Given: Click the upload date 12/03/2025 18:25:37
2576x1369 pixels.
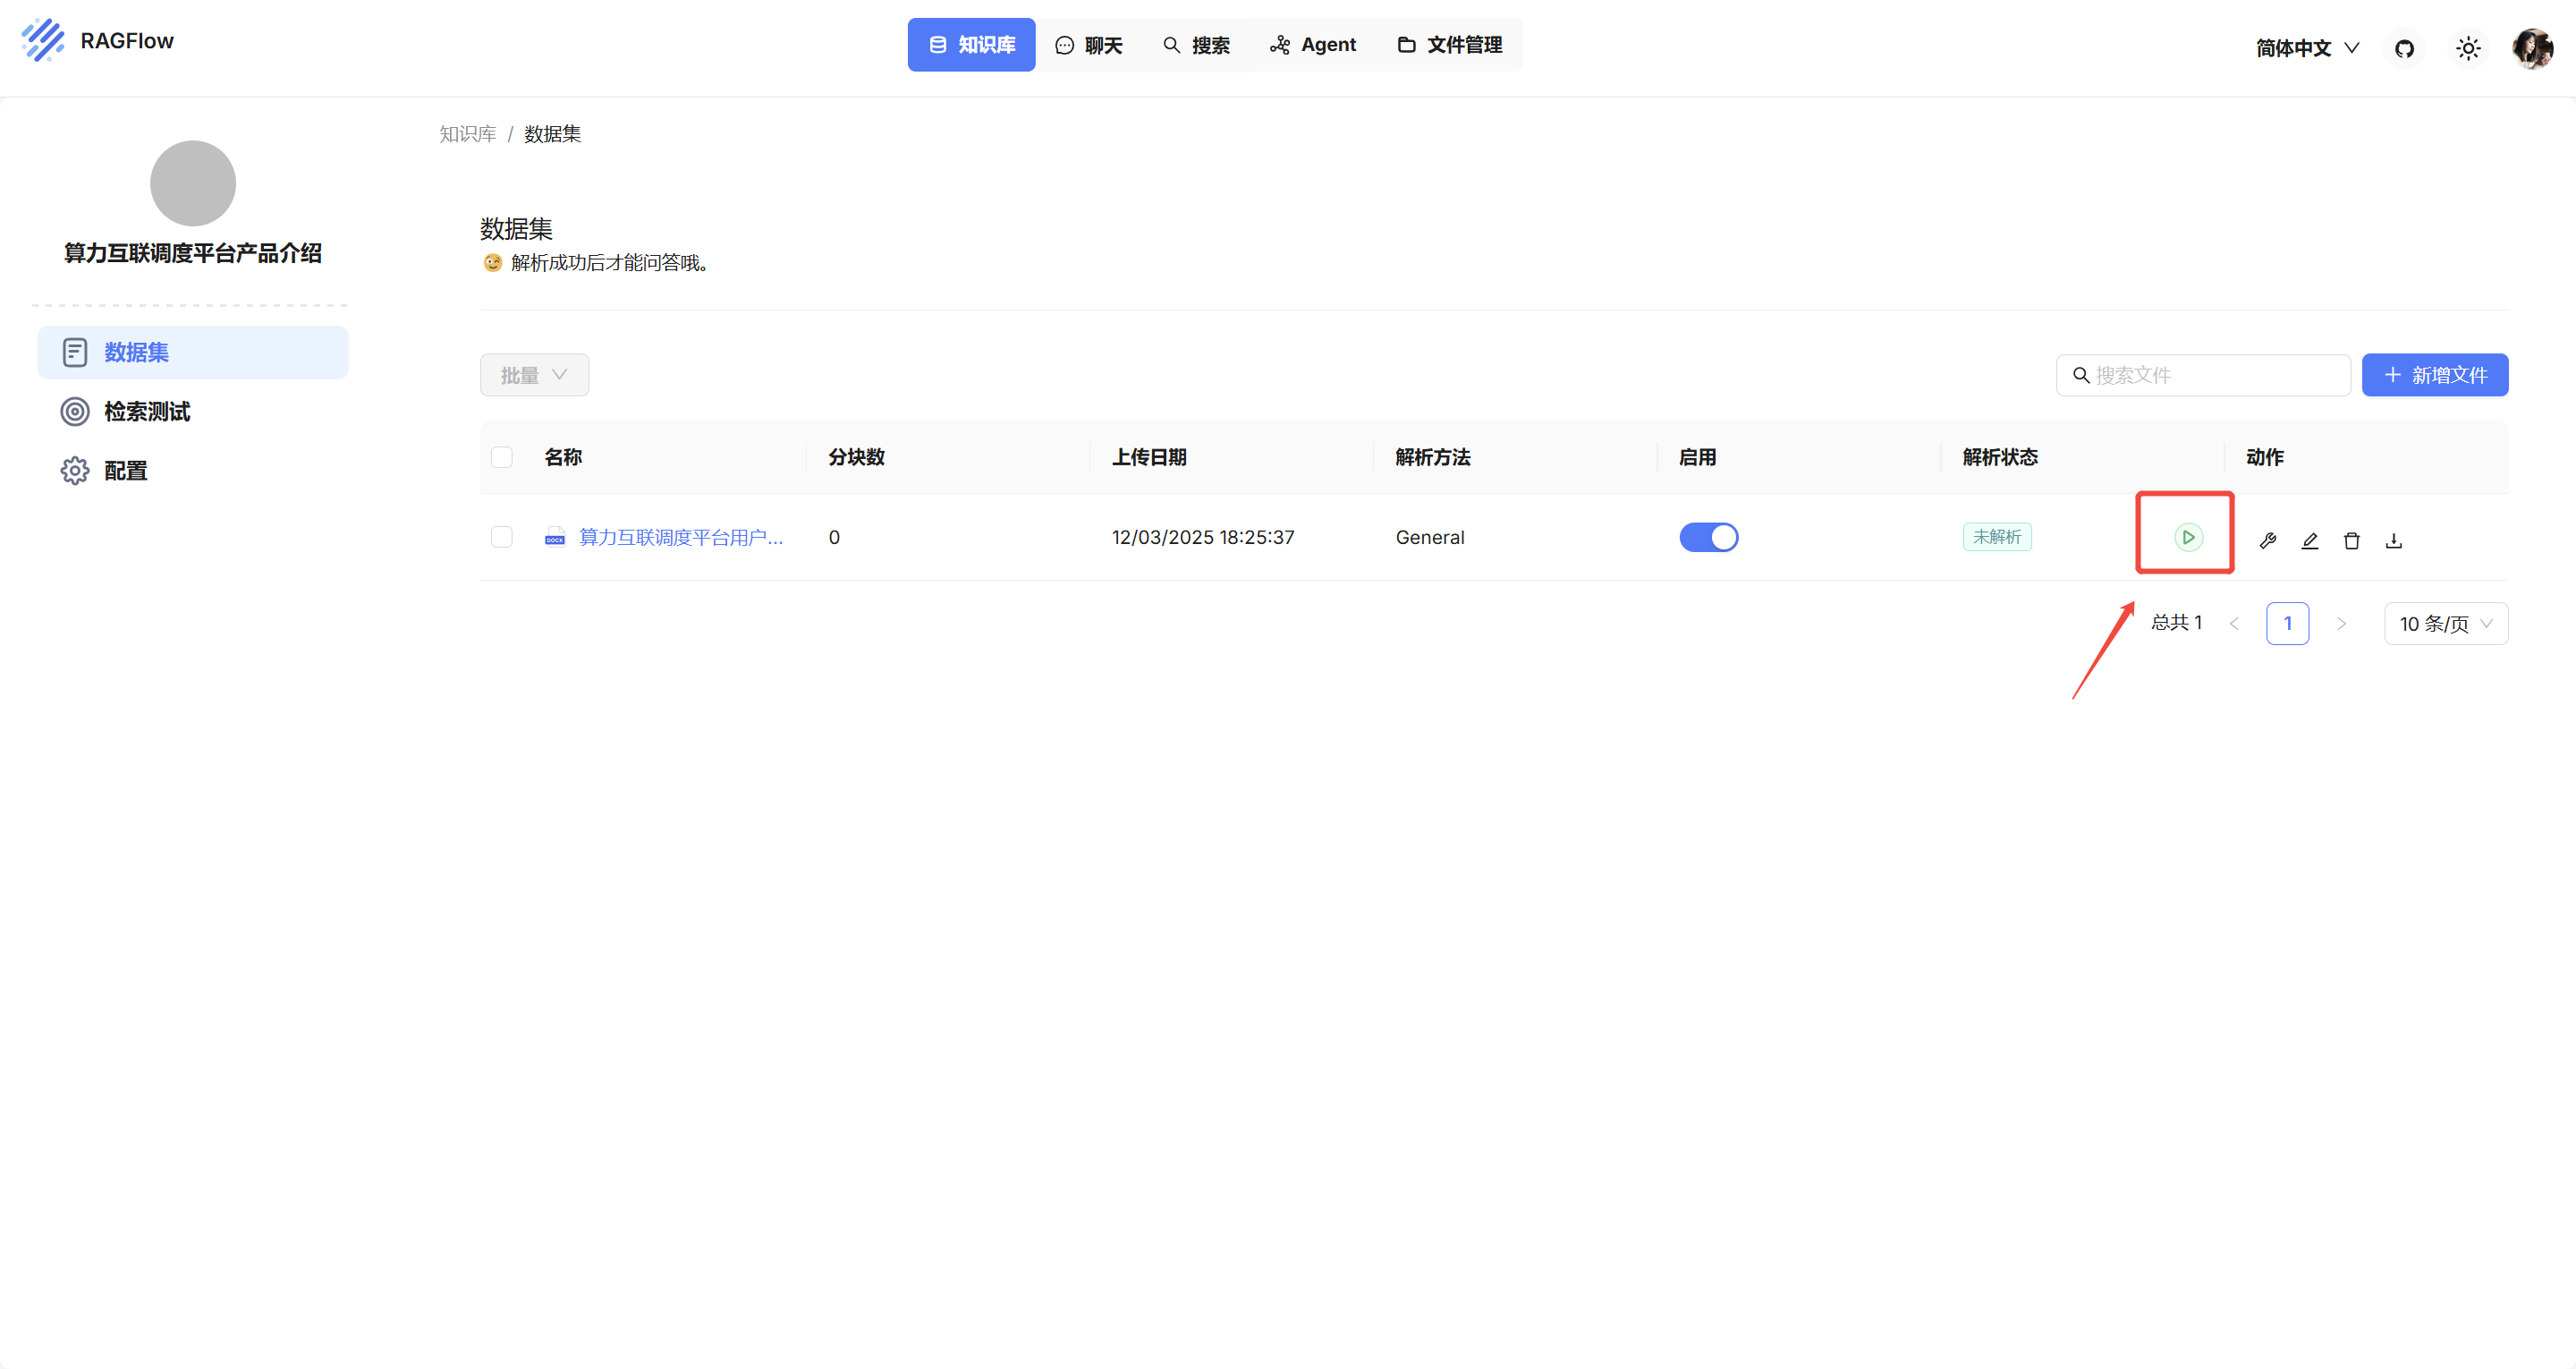Looking at the screenshot, I should tap(1203, 538).
